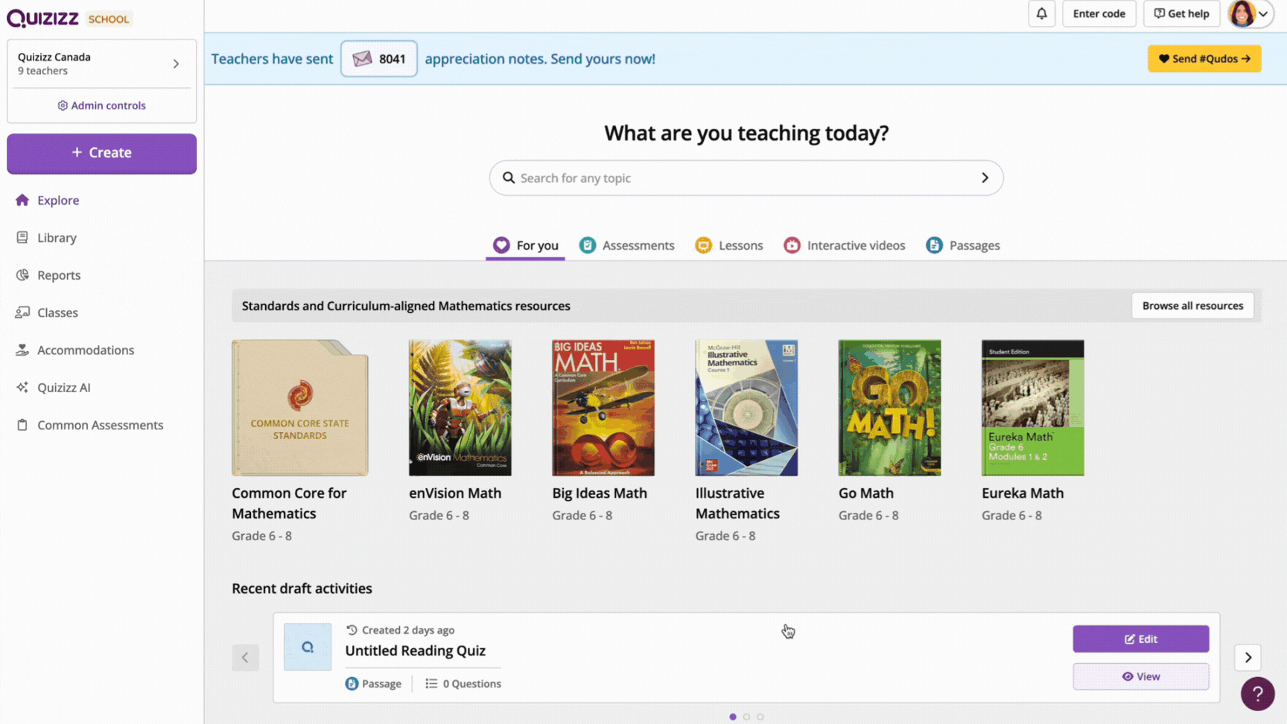Open the help question mark bubble
The height and width of the screenshot is (724, 1287).
[x=1257, y=694]
